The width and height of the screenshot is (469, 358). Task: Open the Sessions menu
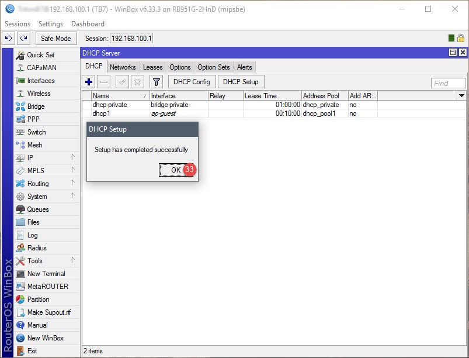tap(18, 23)
